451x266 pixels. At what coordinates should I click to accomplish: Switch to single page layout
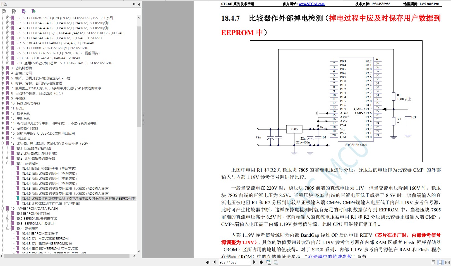coord(433,262)
